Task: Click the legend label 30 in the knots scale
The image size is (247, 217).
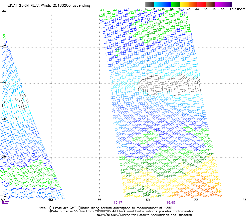Action: tap(197, 9)
